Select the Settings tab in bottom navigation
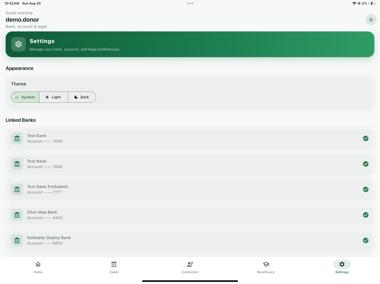 tap(342, 267)
